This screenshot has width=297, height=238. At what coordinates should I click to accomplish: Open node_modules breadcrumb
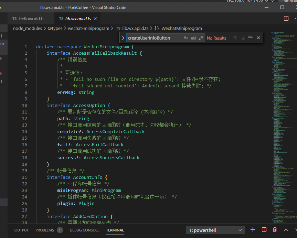pos(28,29)
